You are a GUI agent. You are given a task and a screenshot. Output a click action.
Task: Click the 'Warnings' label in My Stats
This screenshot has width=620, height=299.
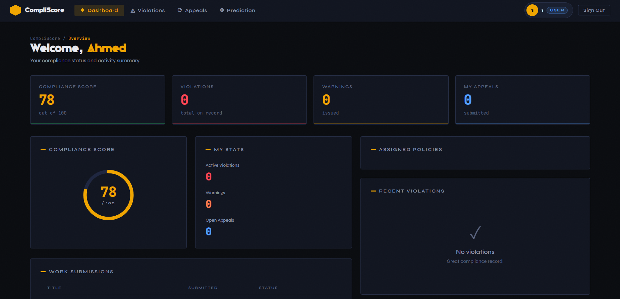[x=215, y=193]
